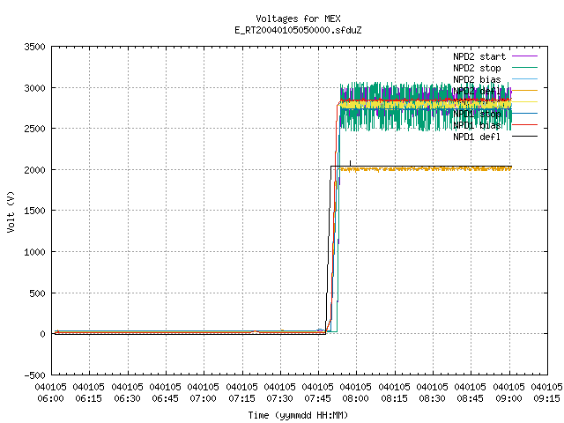The height and width of the screenshot is (423, 564).
Task: Click the x-axis time label '06:00'
Action: point(51,399)
